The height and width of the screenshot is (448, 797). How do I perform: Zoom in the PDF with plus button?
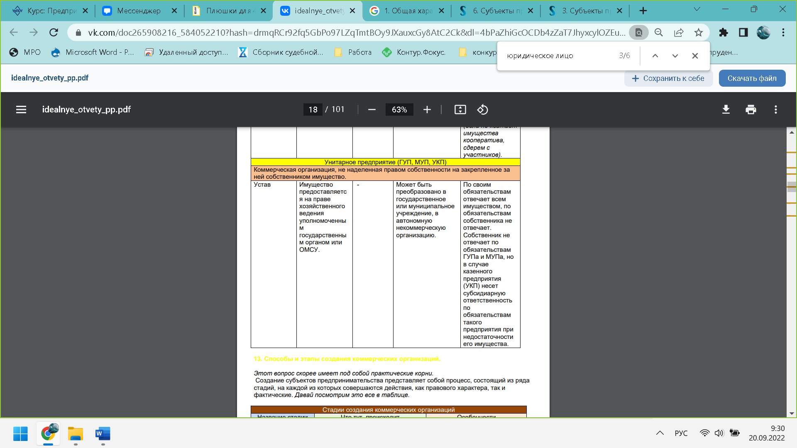[427, 110]
